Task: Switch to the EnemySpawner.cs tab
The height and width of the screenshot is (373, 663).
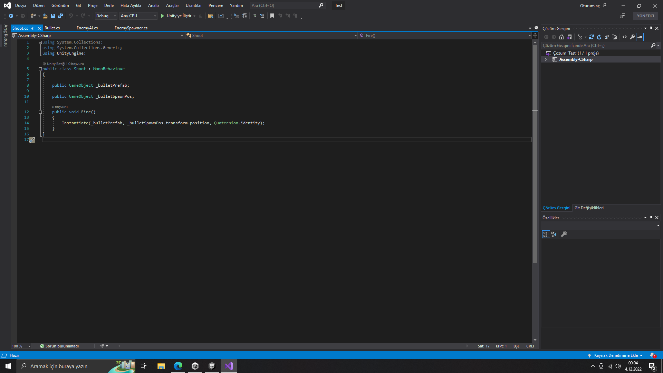Action: (x=131, y=28)
